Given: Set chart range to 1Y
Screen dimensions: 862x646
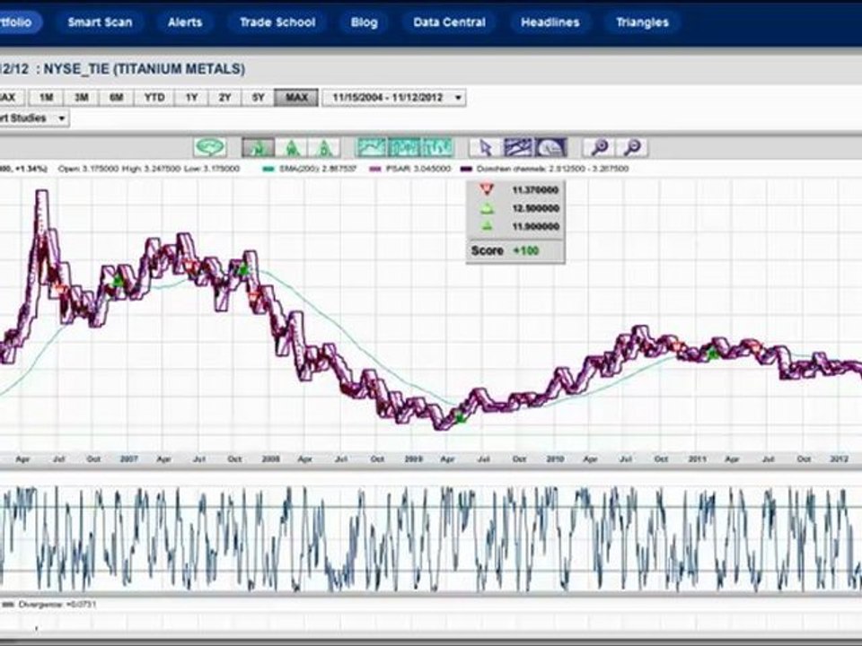Looking at the screenshot, I should click(x=191, y=98).
